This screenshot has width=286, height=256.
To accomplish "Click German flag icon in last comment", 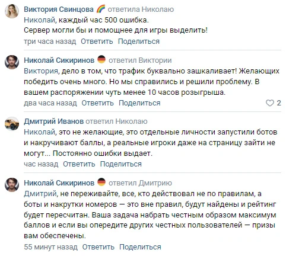I will 101,182.
